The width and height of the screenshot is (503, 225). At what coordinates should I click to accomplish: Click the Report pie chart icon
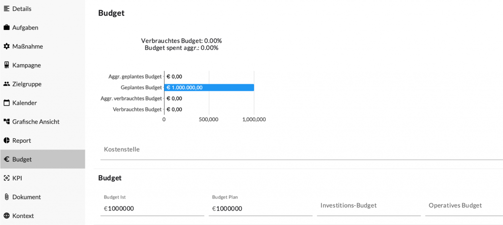(6, 140)
